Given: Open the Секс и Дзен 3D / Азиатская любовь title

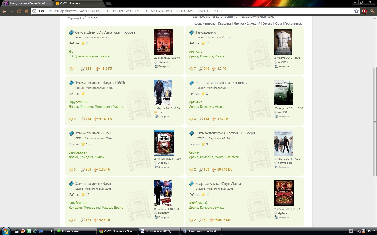Looking at the screenshot, I should coord(106,33).
